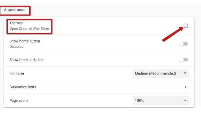The height and width of the screenshot is (114, 201).
Task: Select the Themes row title
Action: tap(16, 23)
